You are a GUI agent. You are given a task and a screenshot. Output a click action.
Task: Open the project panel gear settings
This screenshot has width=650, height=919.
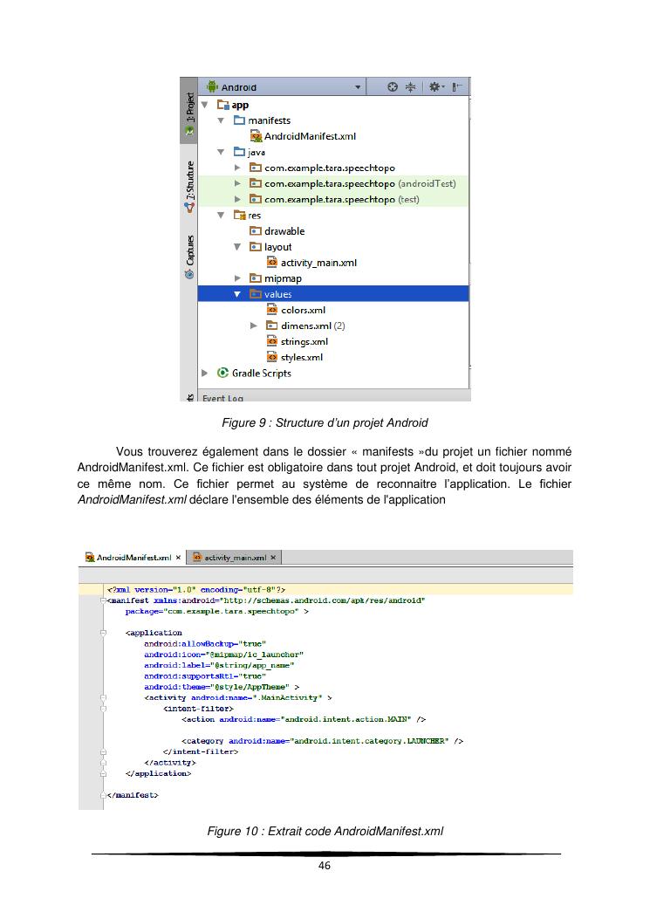(434, 87)
